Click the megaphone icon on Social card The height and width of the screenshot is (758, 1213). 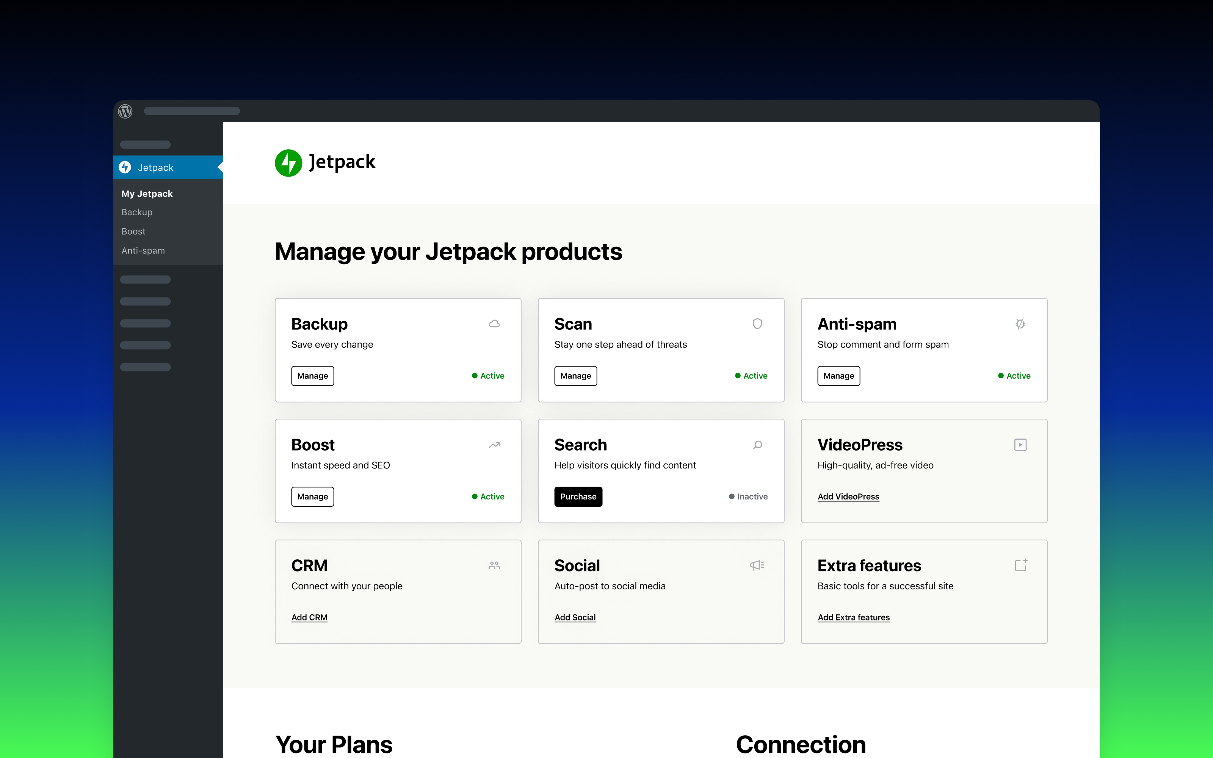(757, 565)
